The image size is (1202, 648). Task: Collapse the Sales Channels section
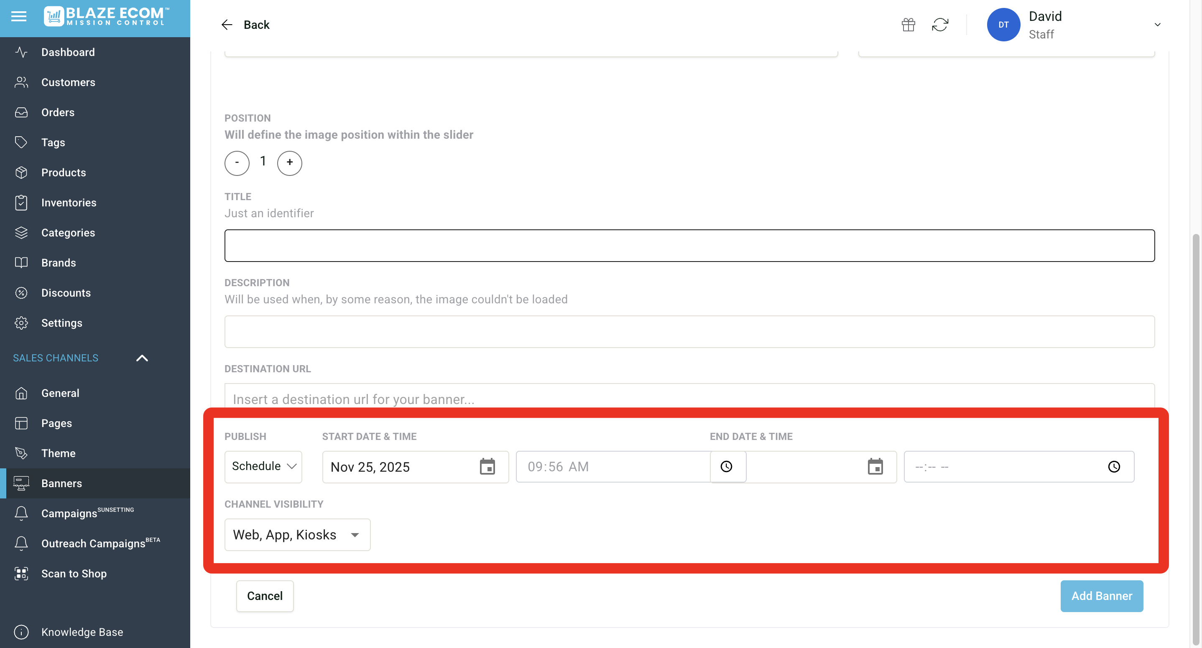[142, 358]
